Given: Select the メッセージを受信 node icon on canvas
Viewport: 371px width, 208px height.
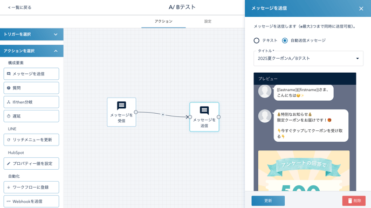Looking at the screenshot, I should pos(121,106).
